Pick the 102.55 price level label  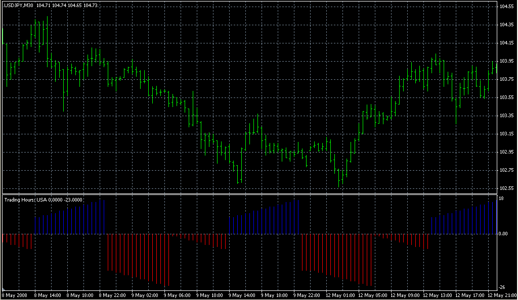coord(507,188)
